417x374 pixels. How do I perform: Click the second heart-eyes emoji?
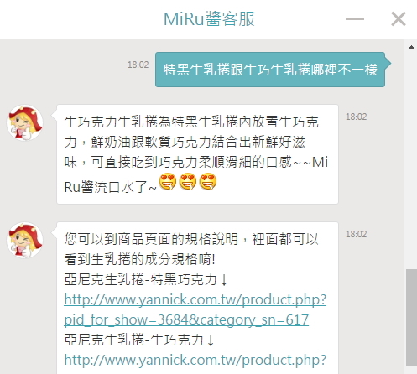click(188, 182)
